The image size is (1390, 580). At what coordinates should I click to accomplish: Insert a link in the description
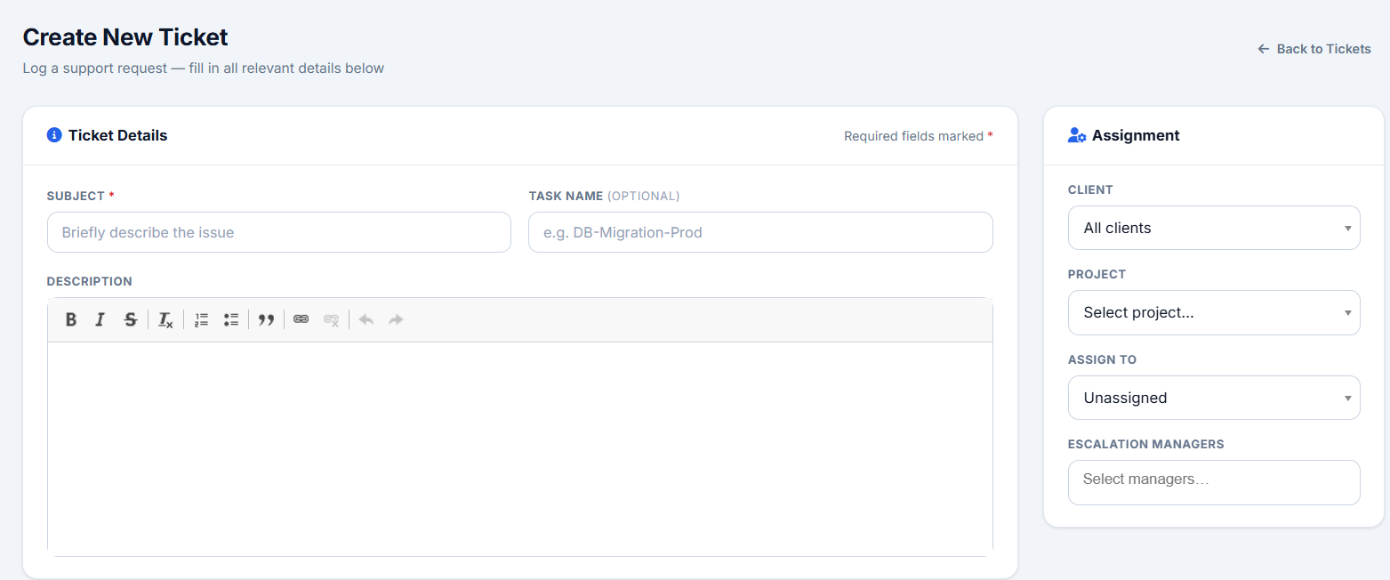click(301, 319)
